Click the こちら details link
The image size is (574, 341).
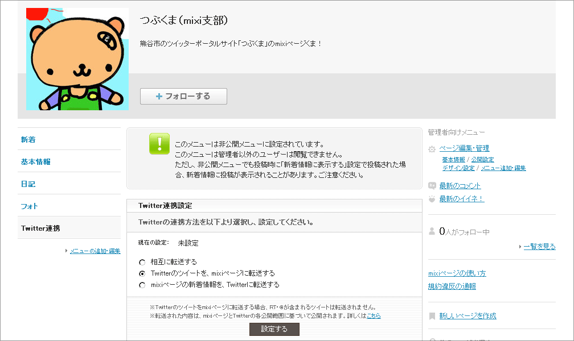[x=374, y=315]
